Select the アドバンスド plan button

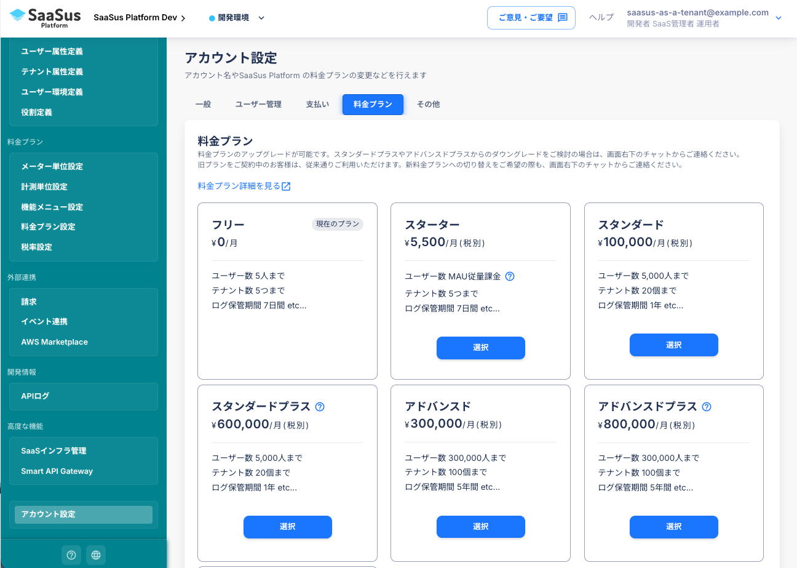(x=480, y=527)
